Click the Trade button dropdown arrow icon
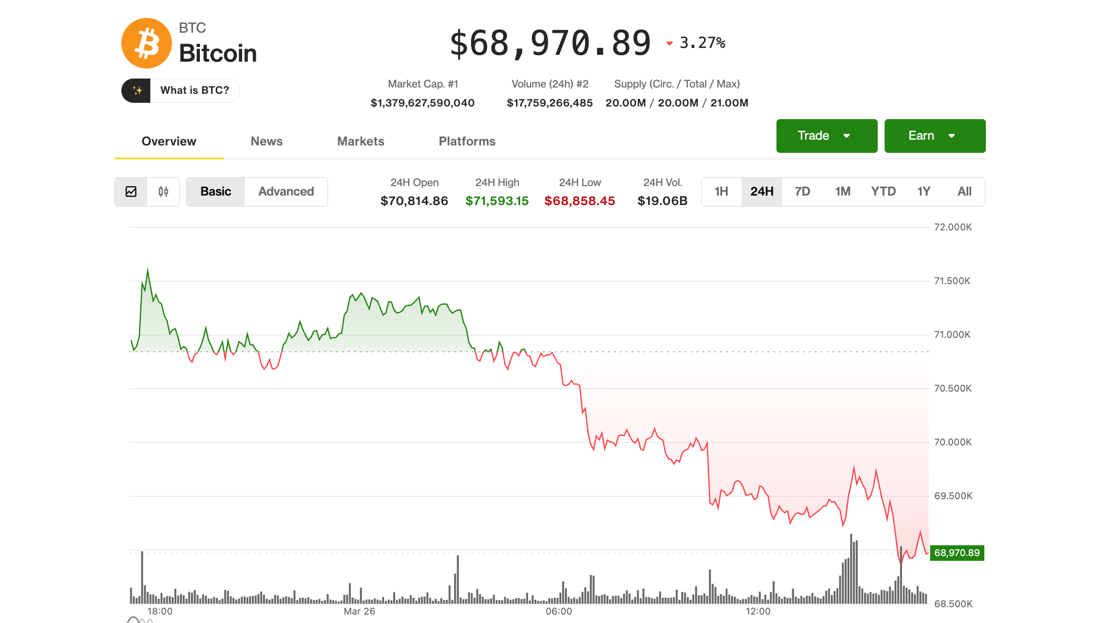 847,135
